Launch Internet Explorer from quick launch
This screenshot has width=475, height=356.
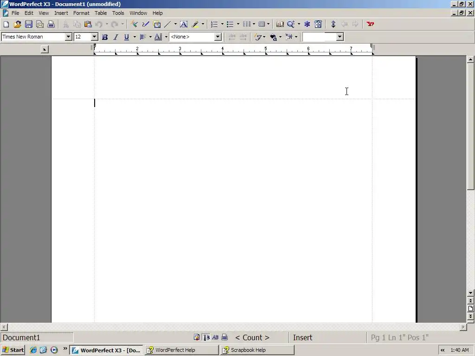pos(33,350)
